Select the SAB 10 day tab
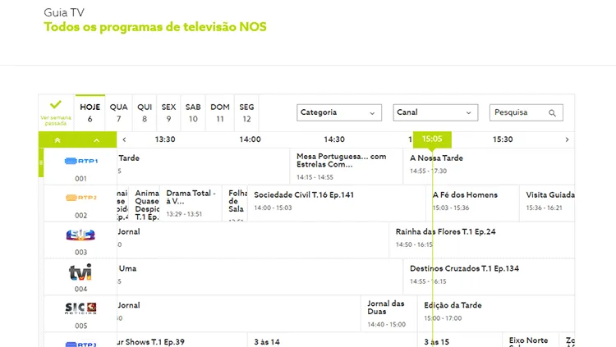The image size is (616, 347). point(193,112)
